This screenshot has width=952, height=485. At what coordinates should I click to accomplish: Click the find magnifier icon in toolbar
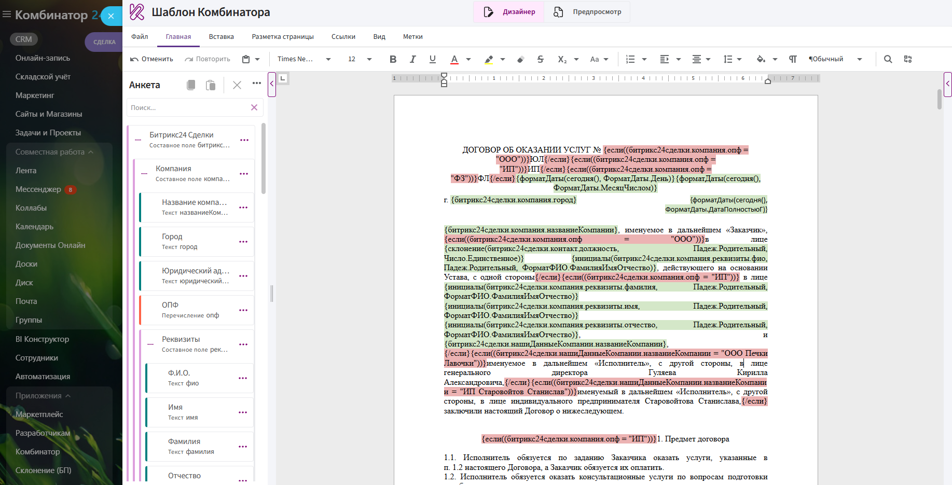tap(888, 59)
